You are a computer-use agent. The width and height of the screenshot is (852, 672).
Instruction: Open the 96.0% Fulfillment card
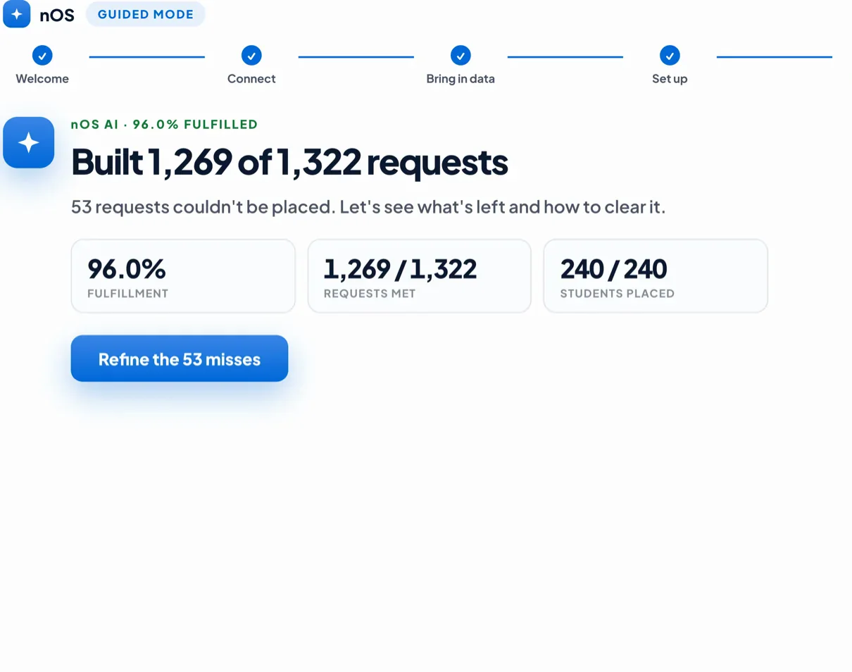click(183, 276)
